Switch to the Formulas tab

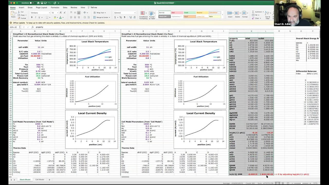pyautogui.click(x=55, y=7)
